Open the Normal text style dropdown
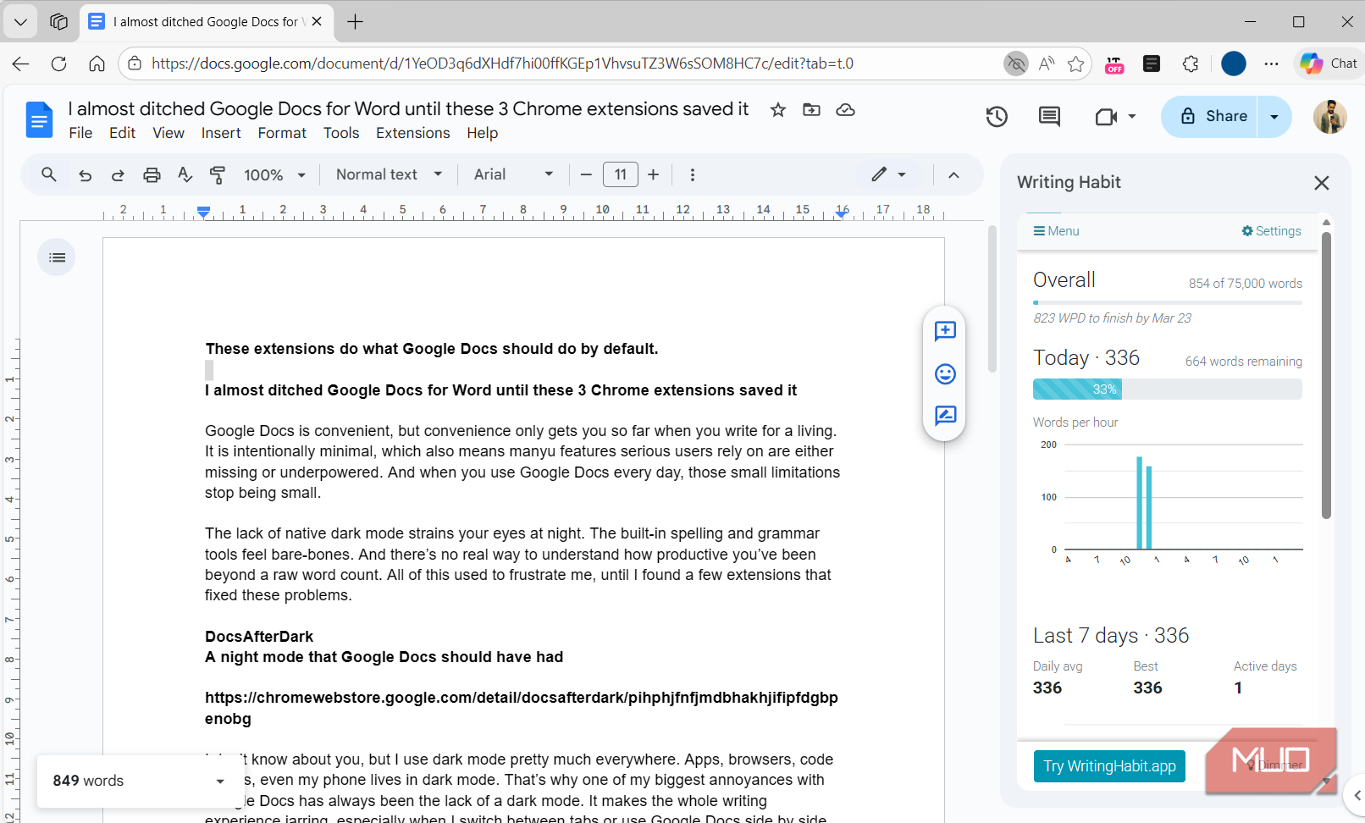 pos(389,174)
